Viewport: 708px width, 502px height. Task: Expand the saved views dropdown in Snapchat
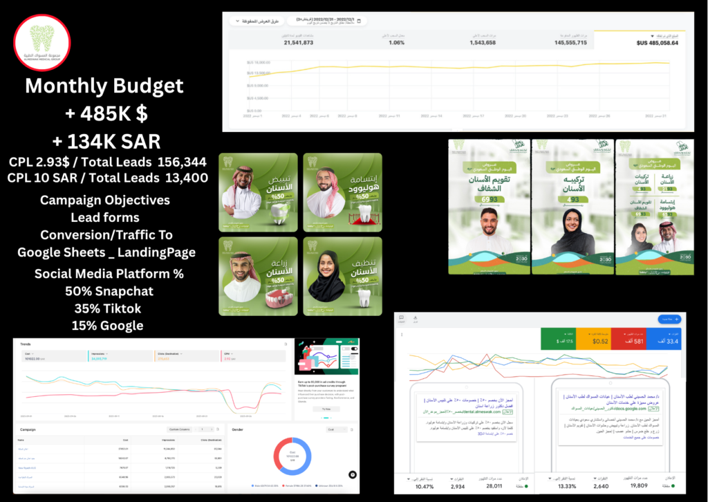point(261,21)
